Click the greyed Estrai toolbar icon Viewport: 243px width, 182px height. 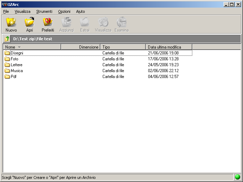click(x=85, y=22)
